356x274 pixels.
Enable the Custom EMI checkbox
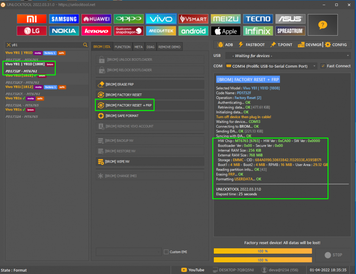(166, 252)
